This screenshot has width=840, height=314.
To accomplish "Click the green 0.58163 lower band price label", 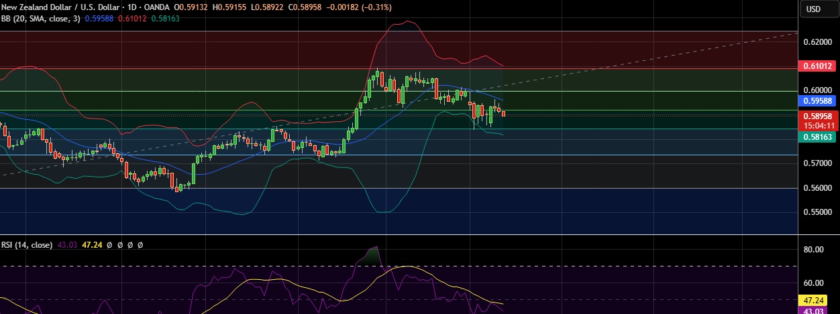I will pos(817,137).
